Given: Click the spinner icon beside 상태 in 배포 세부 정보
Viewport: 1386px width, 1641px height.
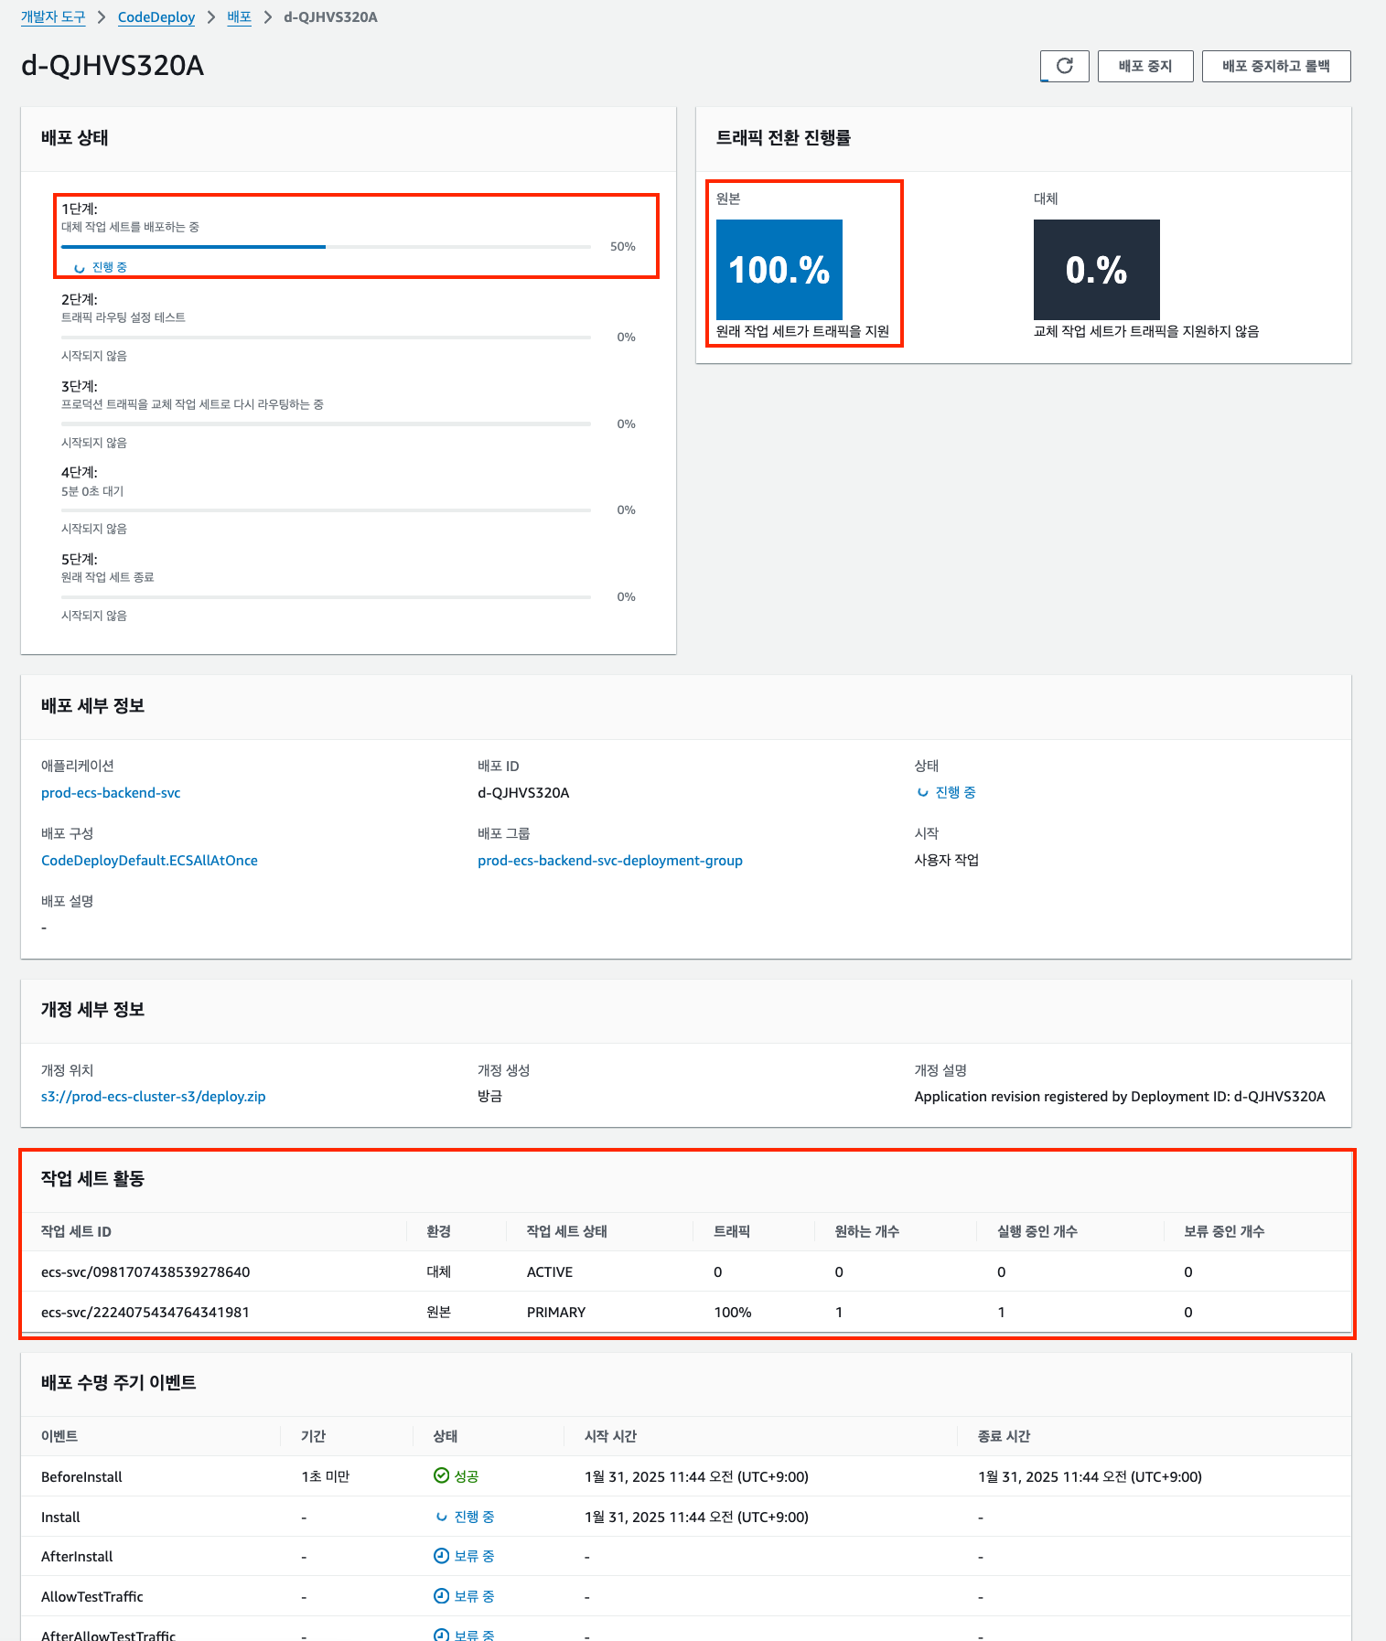Looking at the screenshot, I should tap(922, 792).
